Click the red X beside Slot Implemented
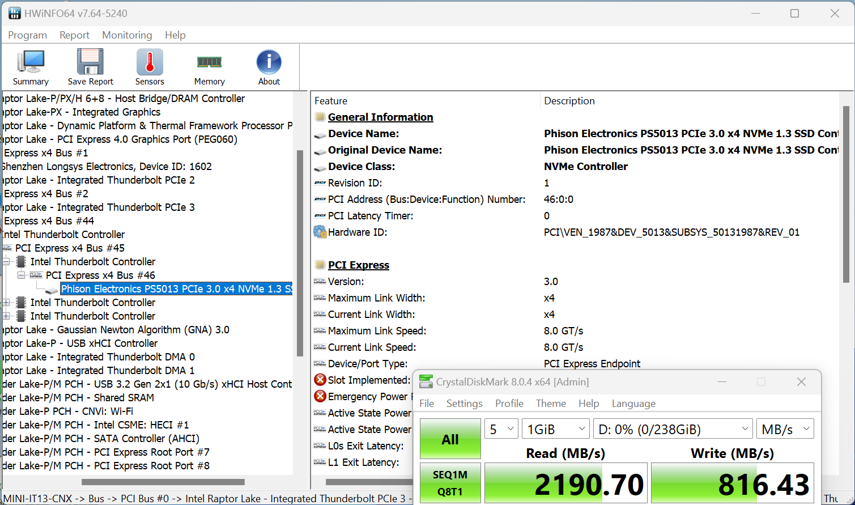Viewport: 855px width, 505px height. (x=320, y=380)
